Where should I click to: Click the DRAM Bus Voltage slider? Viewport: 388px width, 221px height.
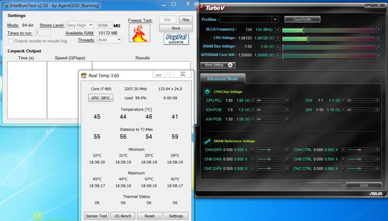(329, 47)
